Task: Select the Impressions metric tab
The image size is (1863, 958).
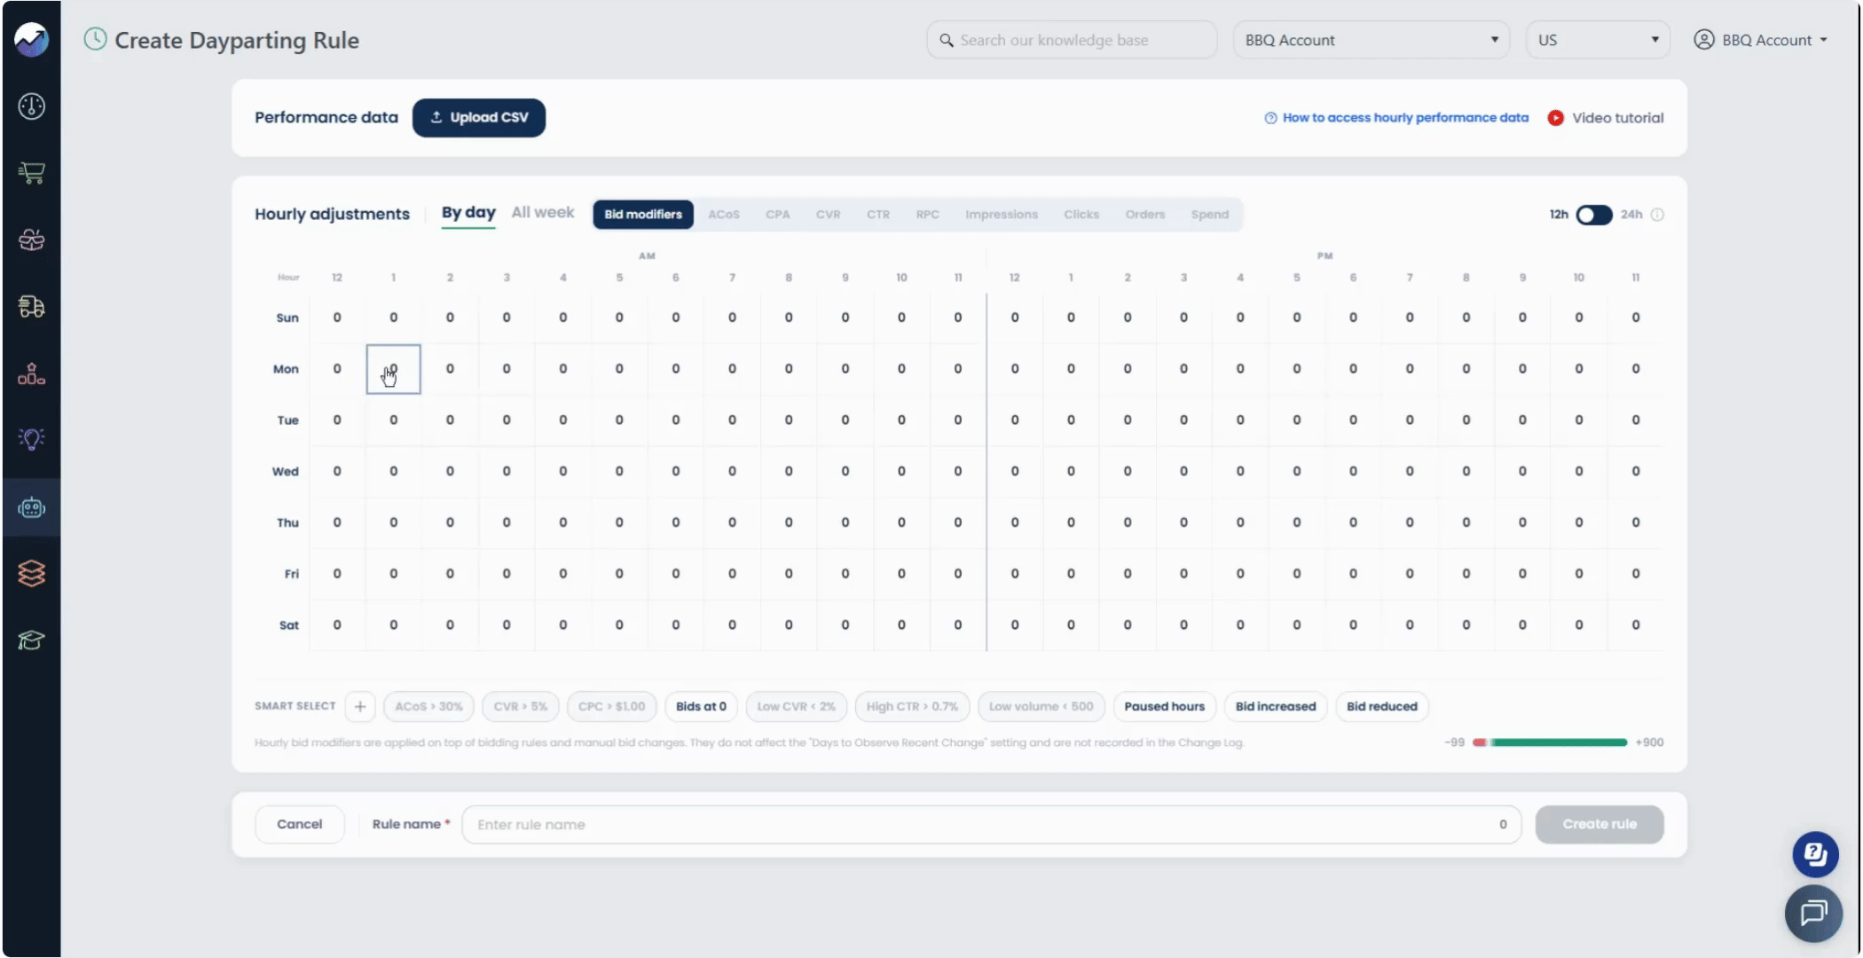Action: pyautogui.click(x=1002, y=215)
